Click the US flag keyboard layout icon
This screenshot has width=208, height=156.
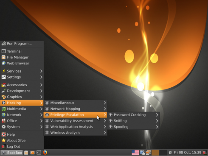135,153
